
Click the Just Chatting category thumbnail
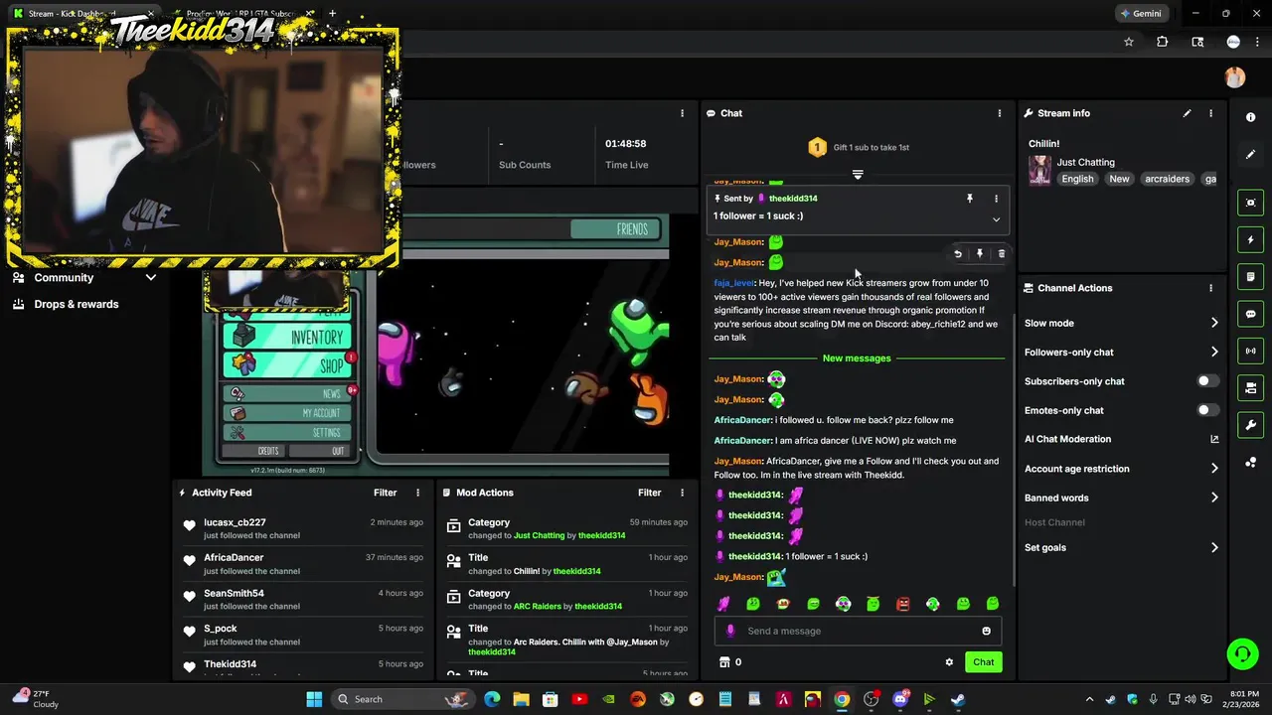(x=1039, y=170)
